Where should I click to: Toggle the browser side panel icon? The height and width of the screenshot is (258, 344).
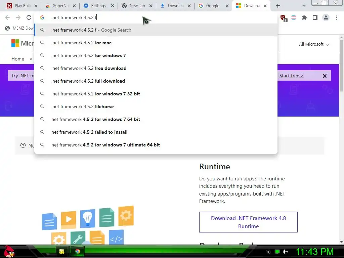pos(315,17)
